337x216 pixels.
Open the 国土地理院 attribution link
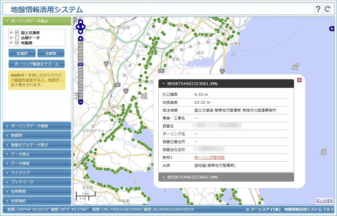pos(324,201)
